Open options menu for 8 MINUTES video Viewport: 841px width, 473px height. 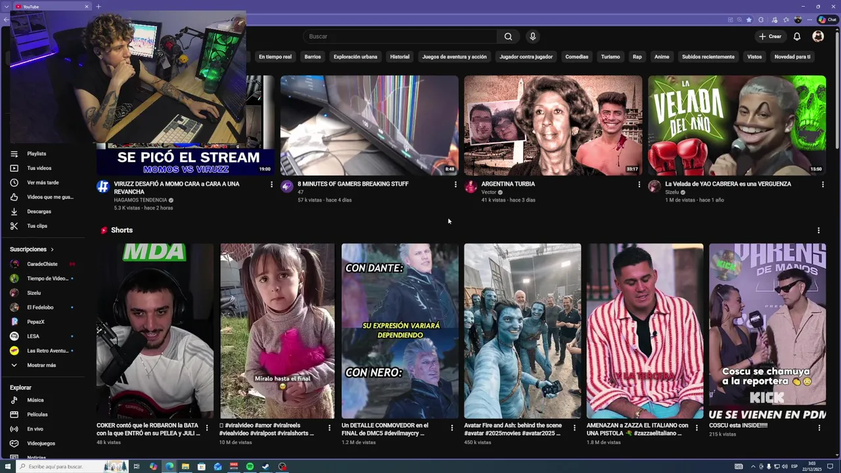coord(455,185)
